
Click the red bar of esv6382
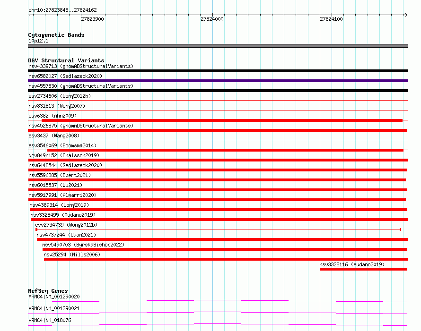pos(222,120)
